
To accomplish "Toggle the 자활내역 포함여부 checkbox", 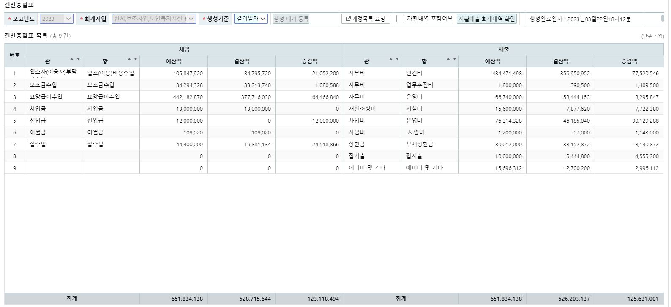I will 400,19.
